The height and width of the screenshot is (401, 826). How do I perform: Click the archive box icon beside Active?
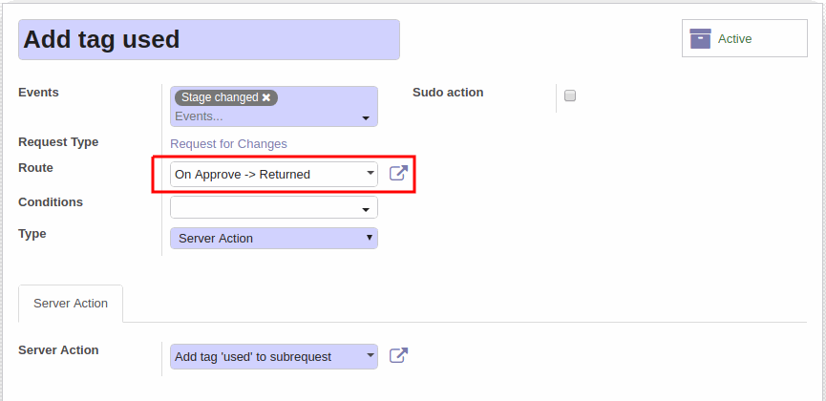point(700,38)
